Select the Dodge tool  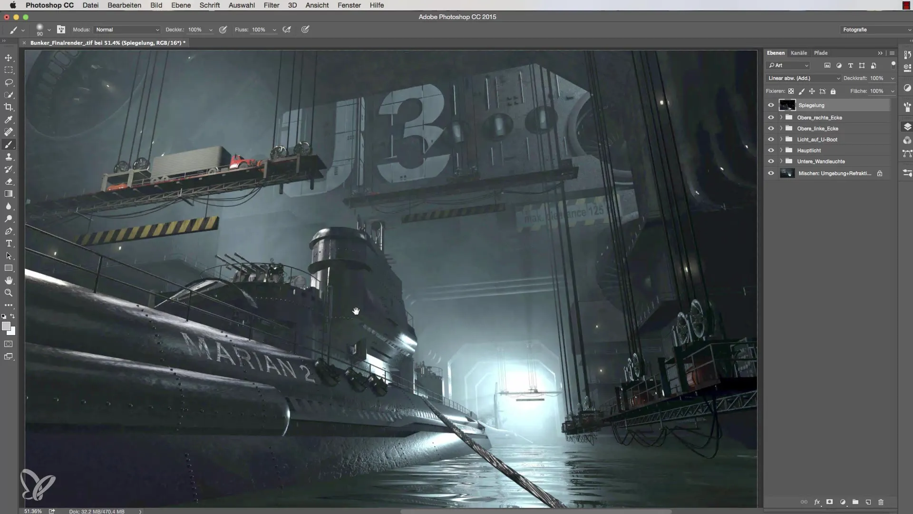tap(9, 218)
